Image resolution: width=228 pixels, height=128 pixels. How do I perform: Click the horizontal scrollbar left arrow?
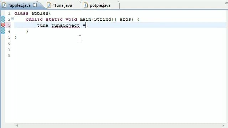click(x=17, y=126)
